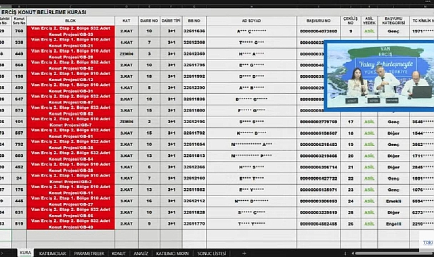Click the name cell A*** Ç*******
This screenshot has width=434, height=257.
pyautogui.click(x=251, y=31)
